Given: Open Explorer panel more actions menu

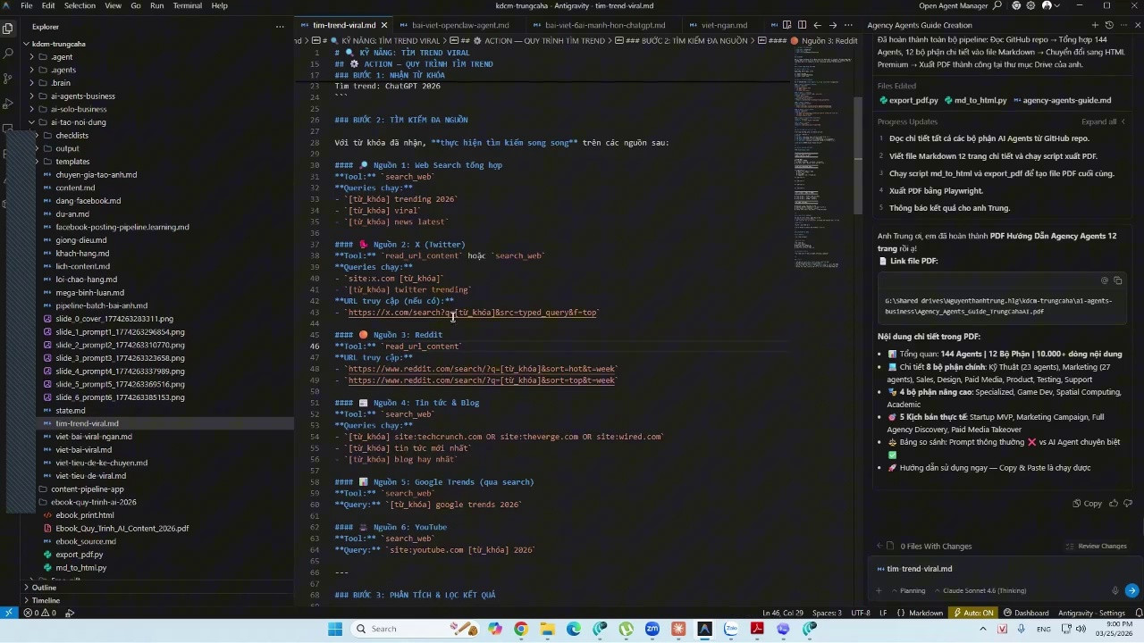Looking at the screenshot, I should (x=280, y=27).
